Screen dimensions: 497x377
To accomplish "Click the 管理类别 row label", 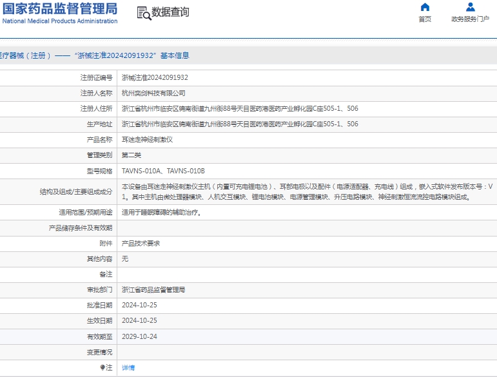I will (99, 155).
